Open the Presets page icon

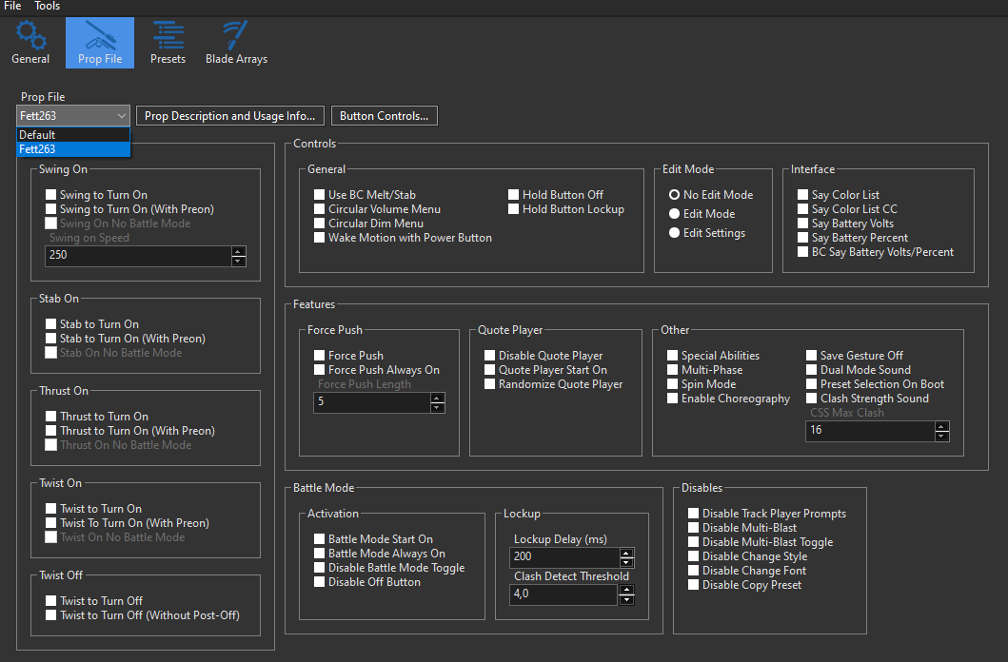click(x=168, y=43)
